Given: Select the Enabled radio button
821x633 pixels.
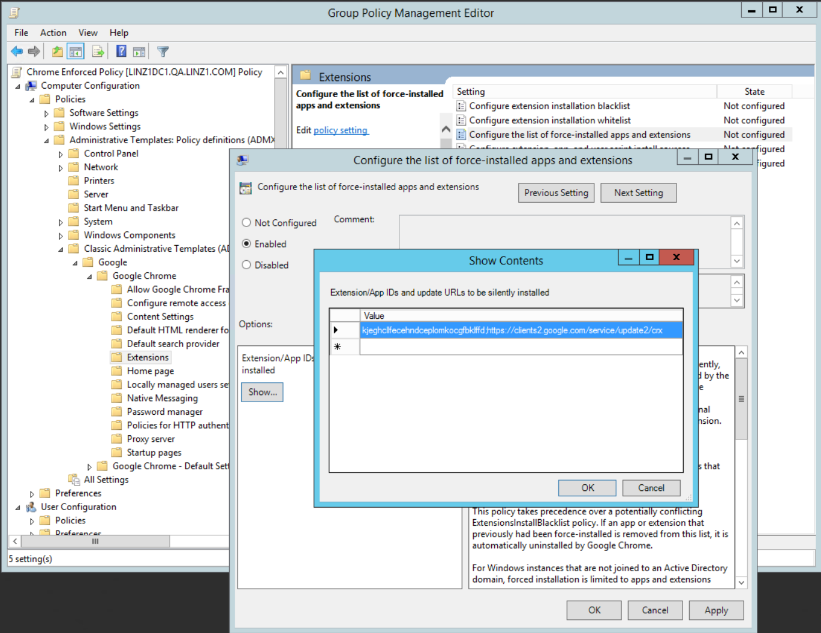Looking at the screenshot, I should click(x=246, y=244).
